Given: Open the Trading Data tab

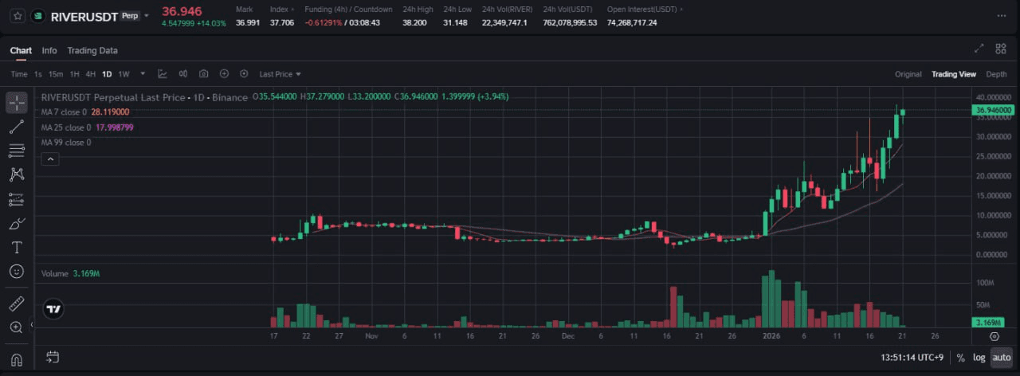Looking at the screenshot, I should click(x=92, y=50).
